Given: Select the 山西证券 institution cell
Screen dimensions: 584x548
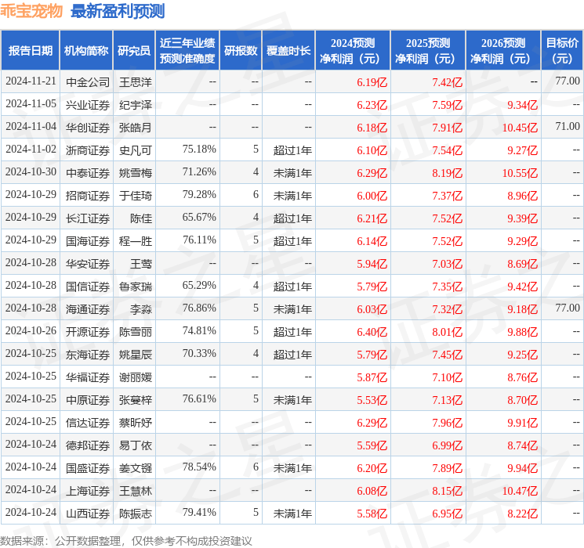Looking at the screenshot, I should point(88,514).
